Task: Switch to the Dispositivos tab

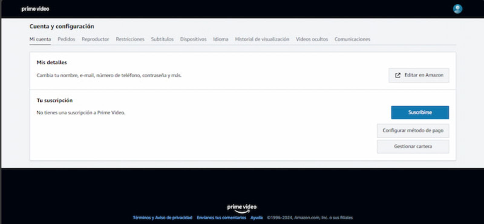Action: coord(193,39)
